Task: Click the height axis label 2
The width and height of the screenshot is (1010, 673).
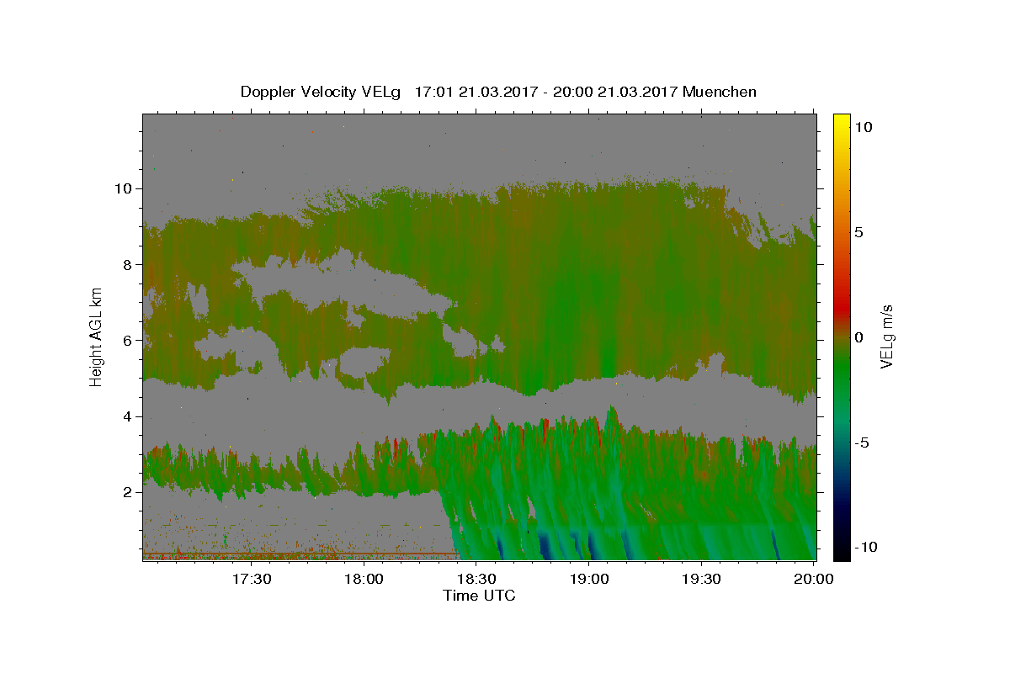Action: (x=126, y=492)
